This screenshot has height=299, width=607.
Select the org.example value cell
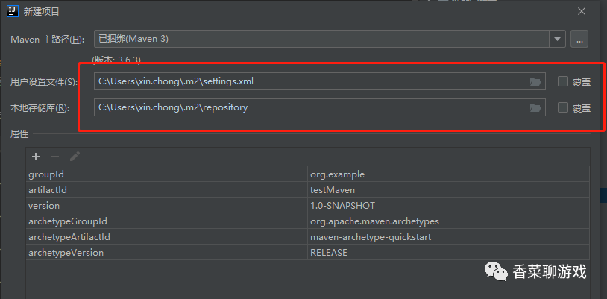click(x=449, y=174)
